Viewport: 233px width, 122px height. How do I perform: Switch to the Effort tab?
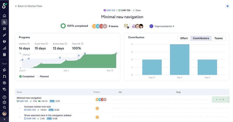coord(184,38)
